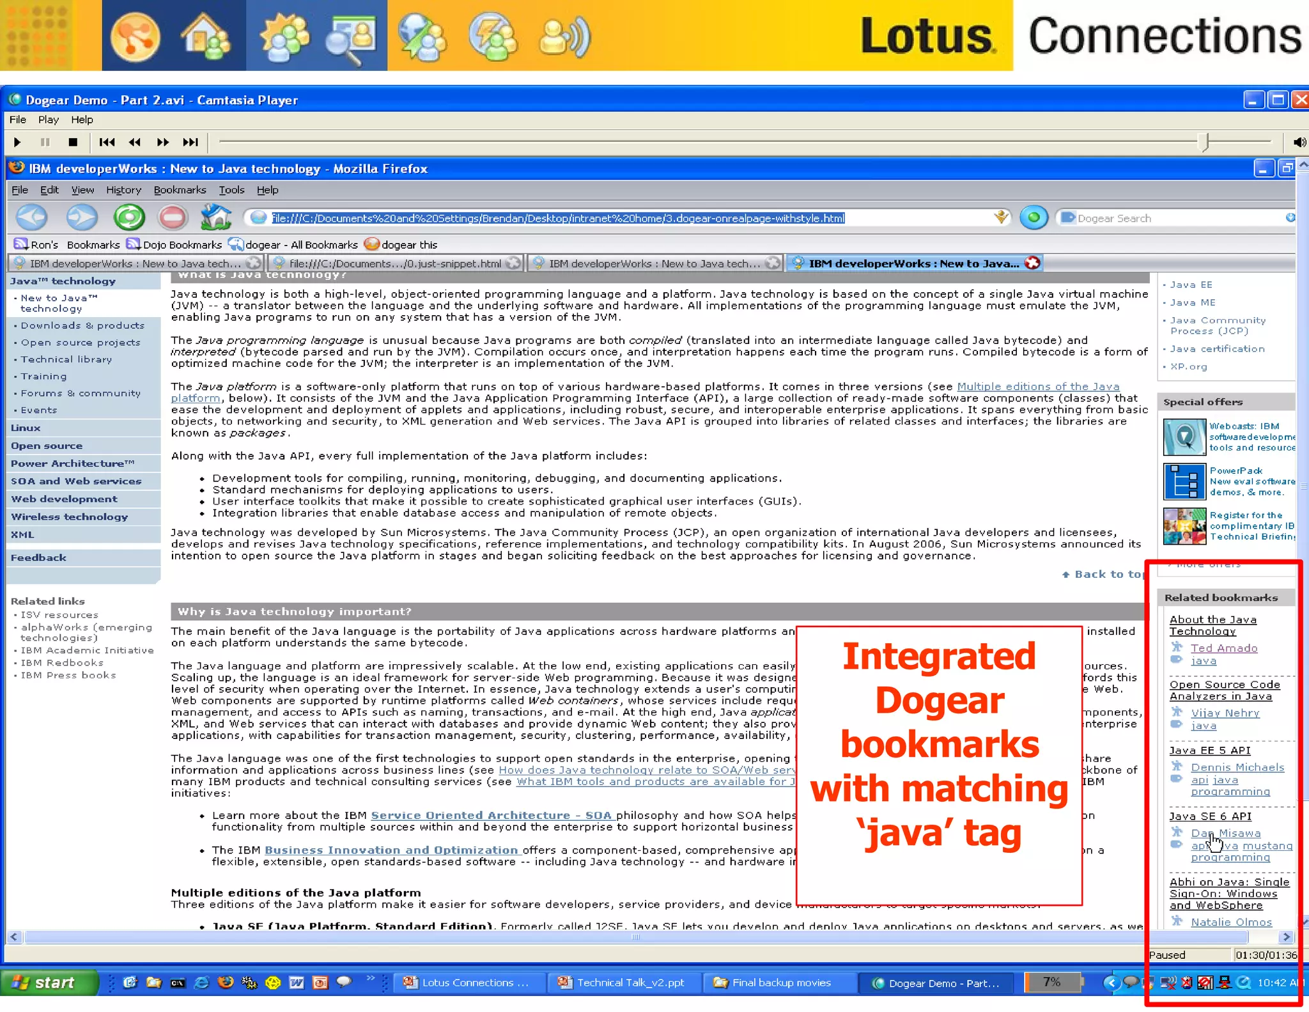1309x1012 pixels.
Task: Fast forward the Camtasia video
Action: tap(162, 142)
